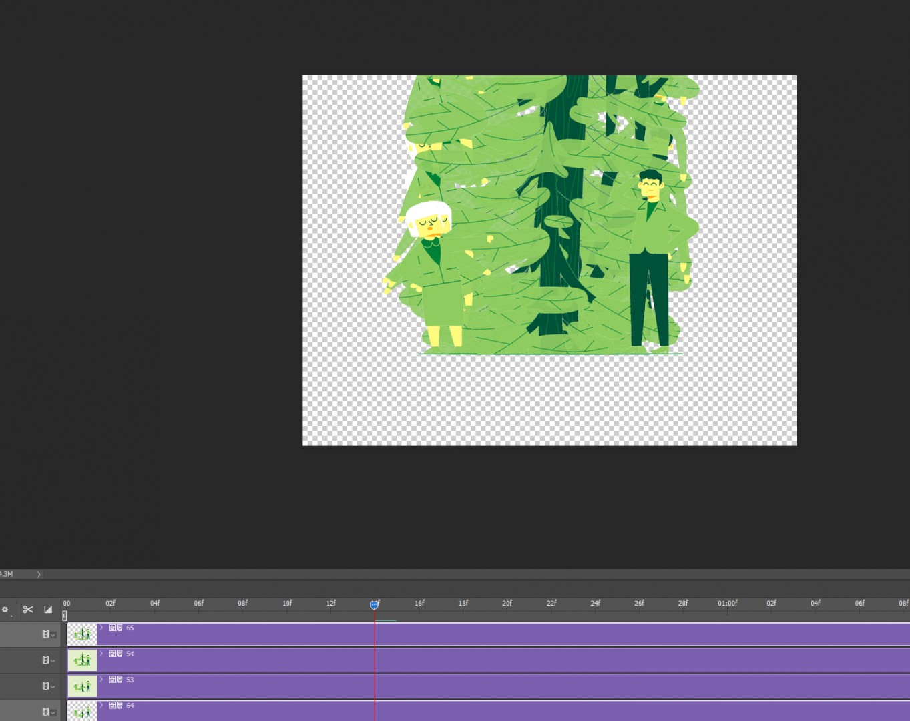This screenshot has width=910, height=721.
Task: Click the 图层 54 clip name label
Action: coord(122,654)
